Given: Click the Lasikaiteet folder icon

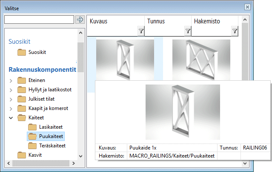Looking at the screenshot, I should [x=32, y=127].
